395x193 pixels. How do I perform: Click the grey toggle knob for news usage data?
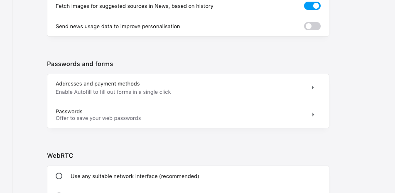pyautogui.click(x=308, y=26)
